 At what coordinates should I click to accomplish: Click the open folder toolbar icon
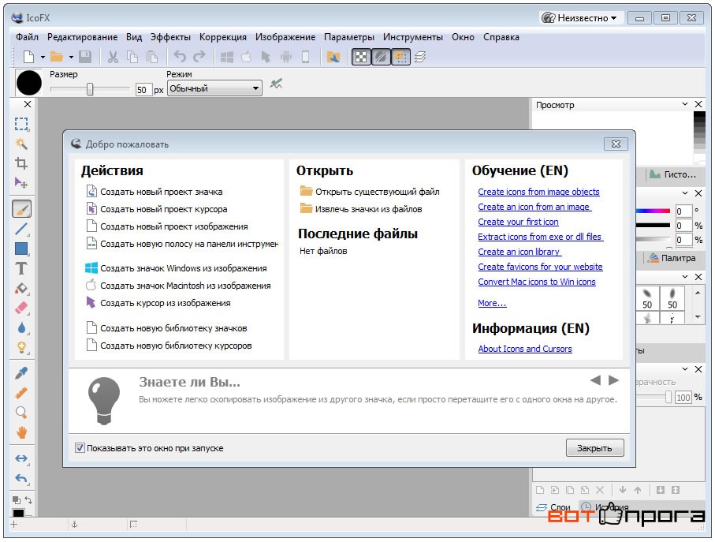(x=57, y=57)
